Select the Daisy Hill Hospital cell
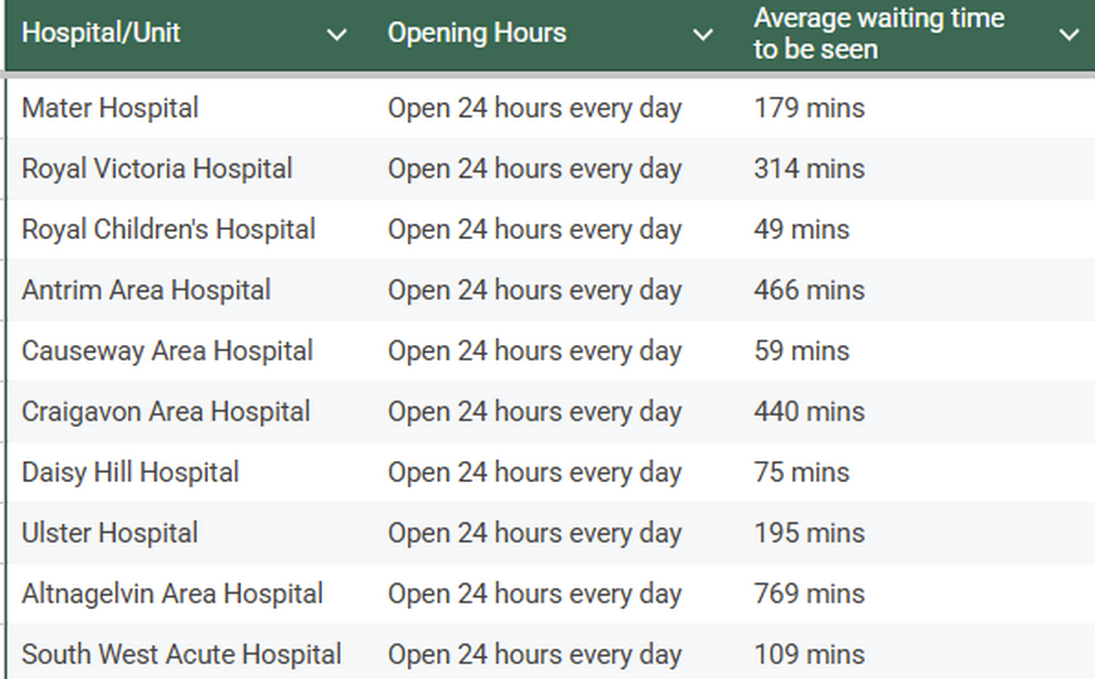This screenshot has width=1095, height=679. click(x=130, y=473)
